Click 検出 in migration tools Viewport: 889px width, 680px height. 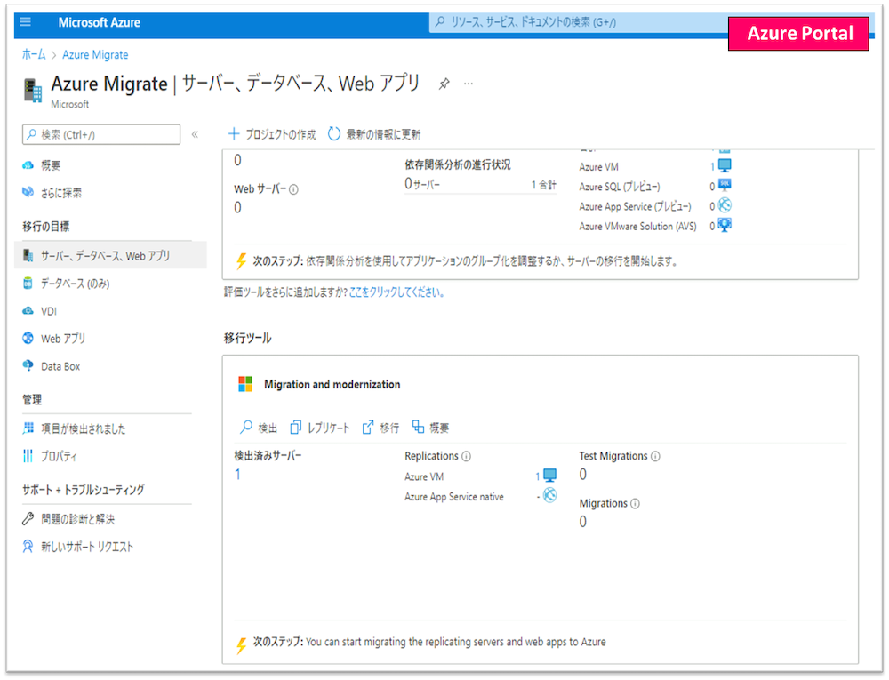point(259,428)
